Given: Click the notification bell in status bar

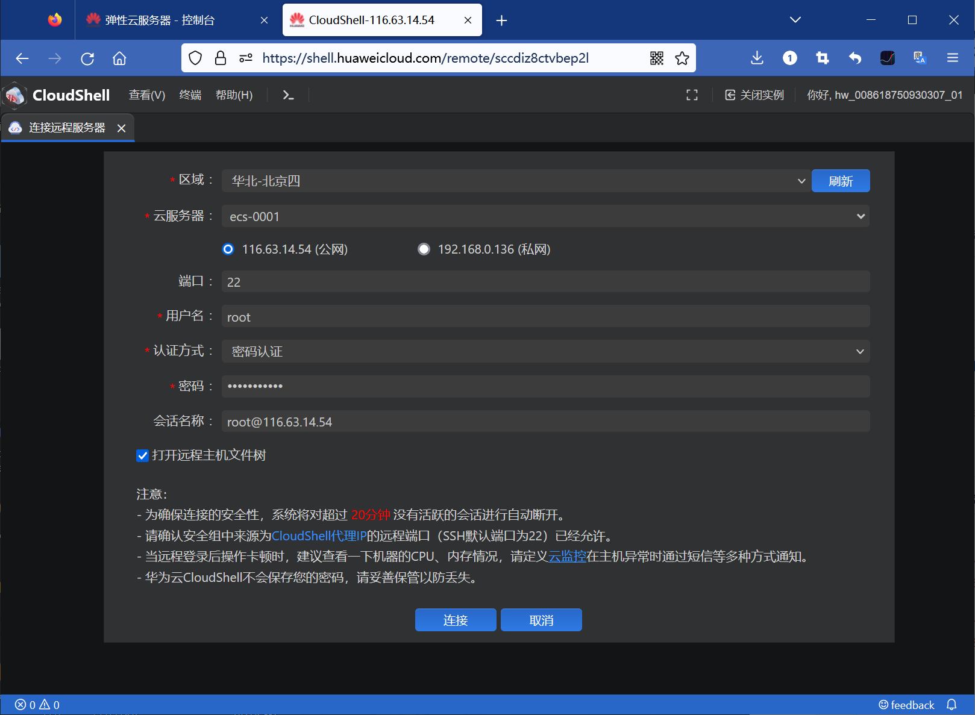Looking at the screenshot, I should (x=952, y=704).
